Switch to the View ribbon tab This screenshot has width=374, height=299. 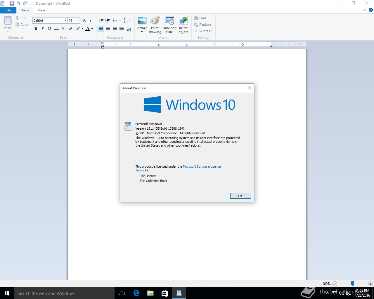[x=41, y=10]
